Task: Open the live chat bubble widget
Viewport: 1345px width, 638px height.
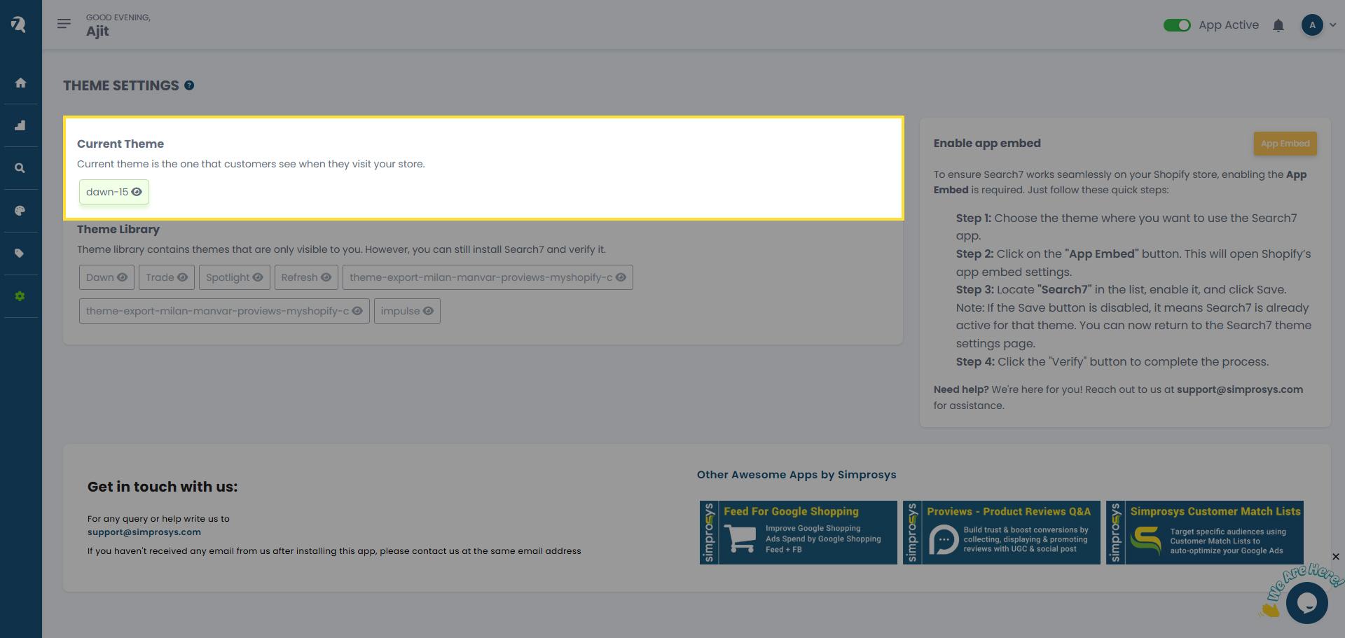Action: 1306,602
